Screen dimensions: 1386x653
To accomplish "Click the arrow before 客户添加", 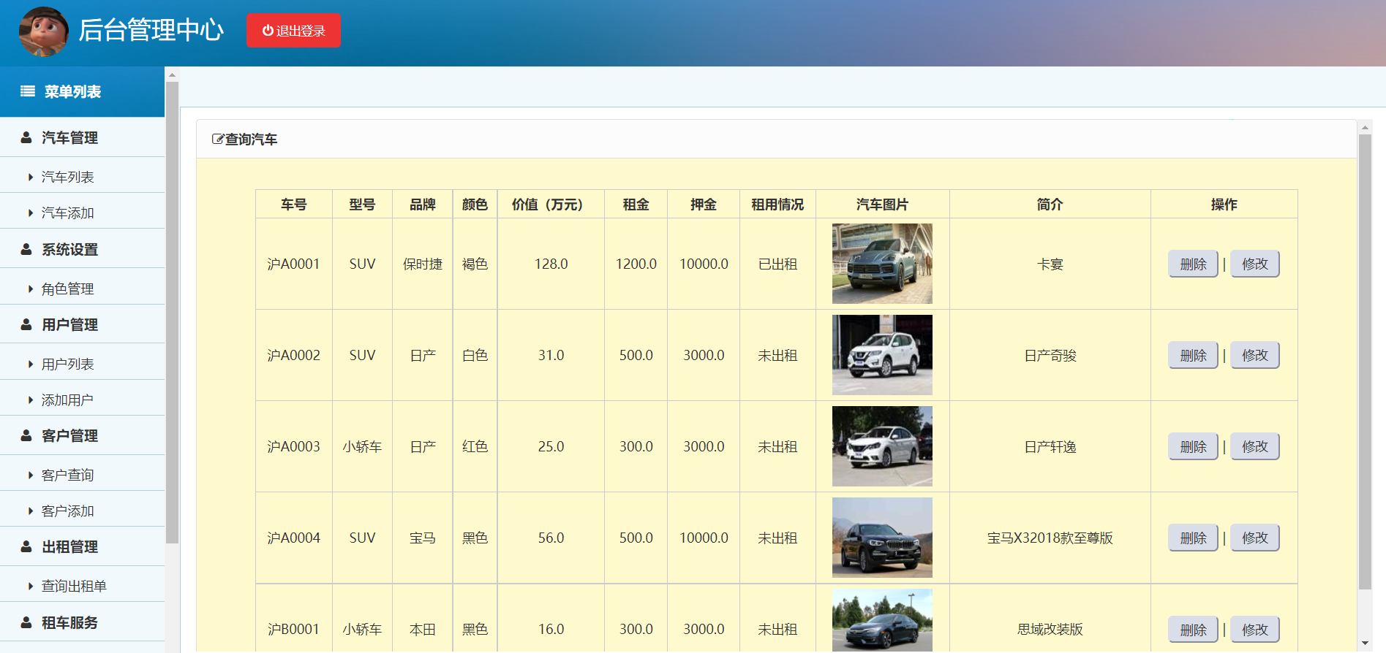I will (30, 511).
